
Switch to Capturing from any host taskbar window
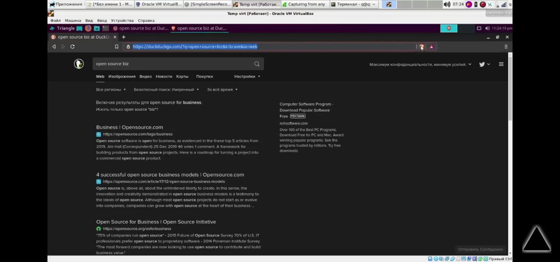coord(305,4)
